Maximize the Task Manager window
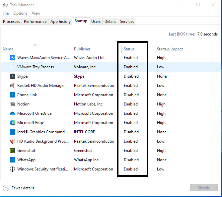Screen dimensions: 222x197 [198, 5]
